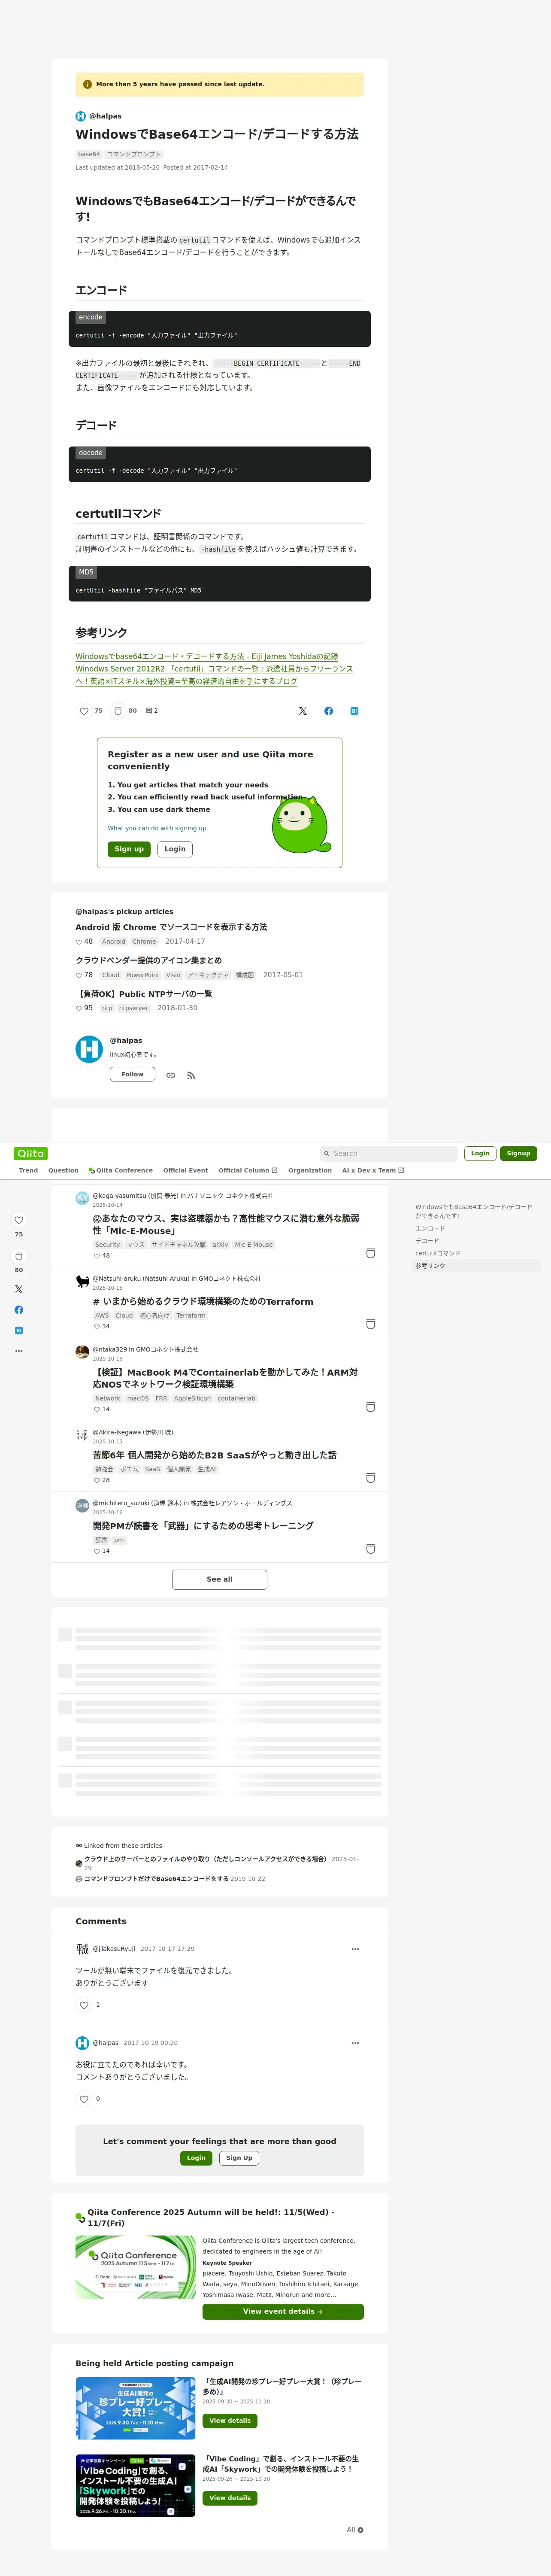Screen dimensions: 551x2576
Task: Open the Android 版 Chrome pickup article
Action: [x=171, y=927]
